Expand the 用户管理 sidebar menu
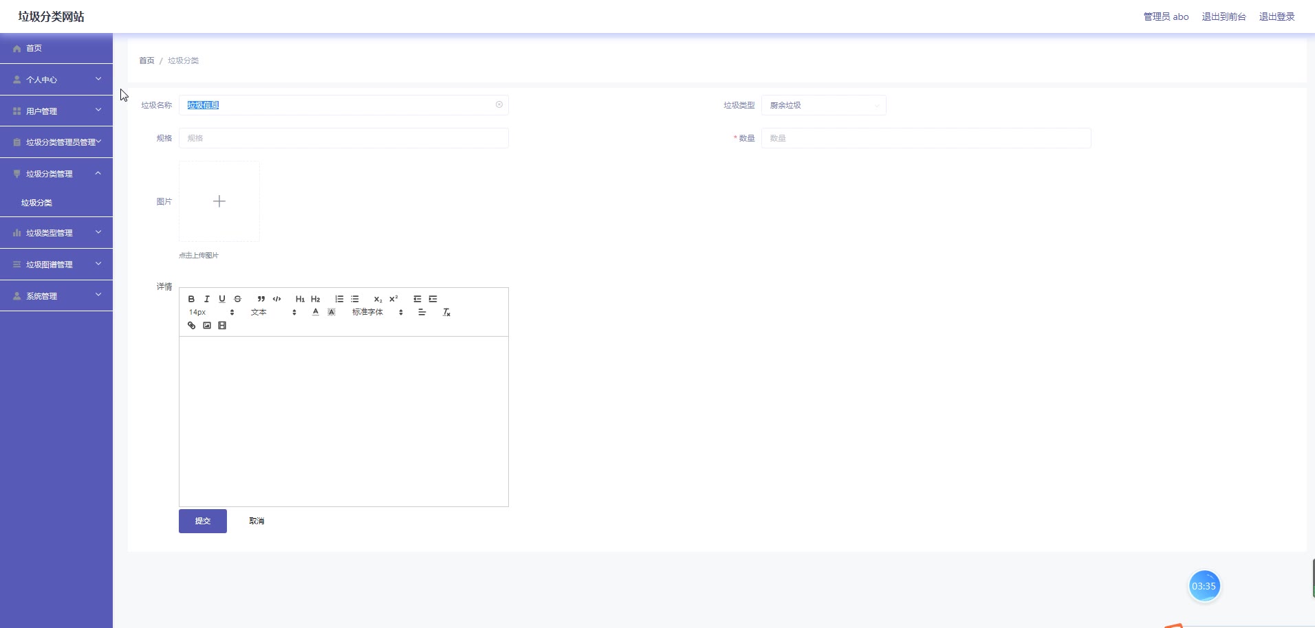This screenshot has width=1315, height=628. [x=56, y=111]
